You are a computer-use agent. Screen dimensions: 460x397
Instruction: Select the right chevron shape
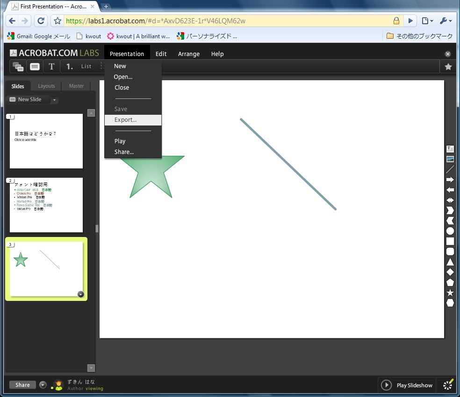tap(450, 210)
